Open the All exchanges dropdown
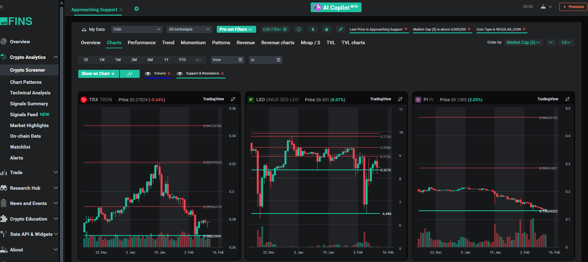 point(189,29)
